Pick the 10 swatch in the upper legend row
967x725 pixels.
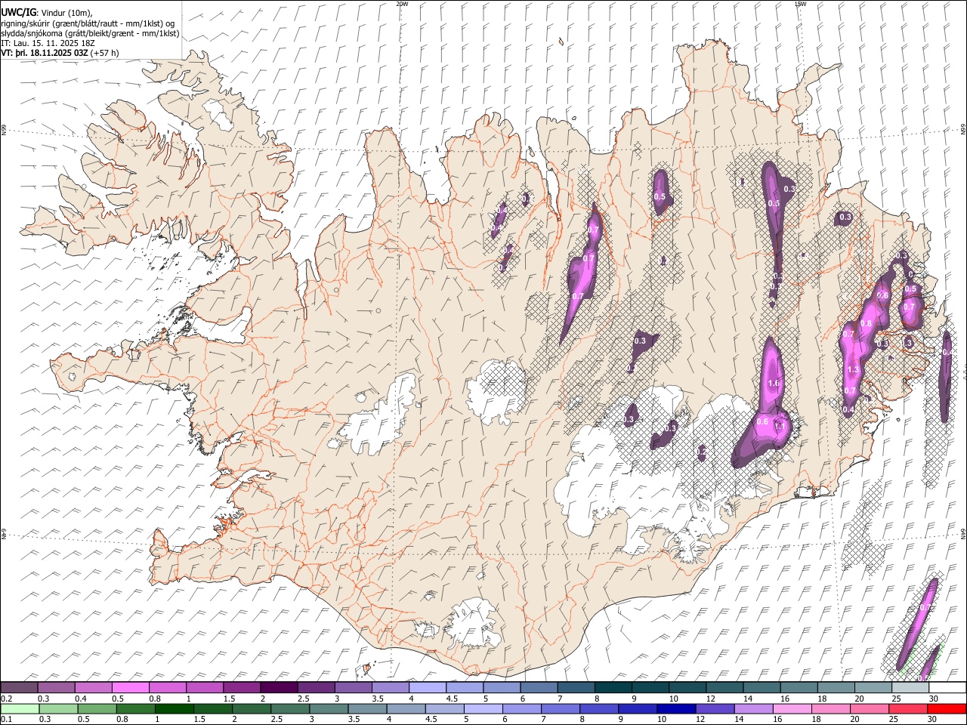[x=687, y=687]
